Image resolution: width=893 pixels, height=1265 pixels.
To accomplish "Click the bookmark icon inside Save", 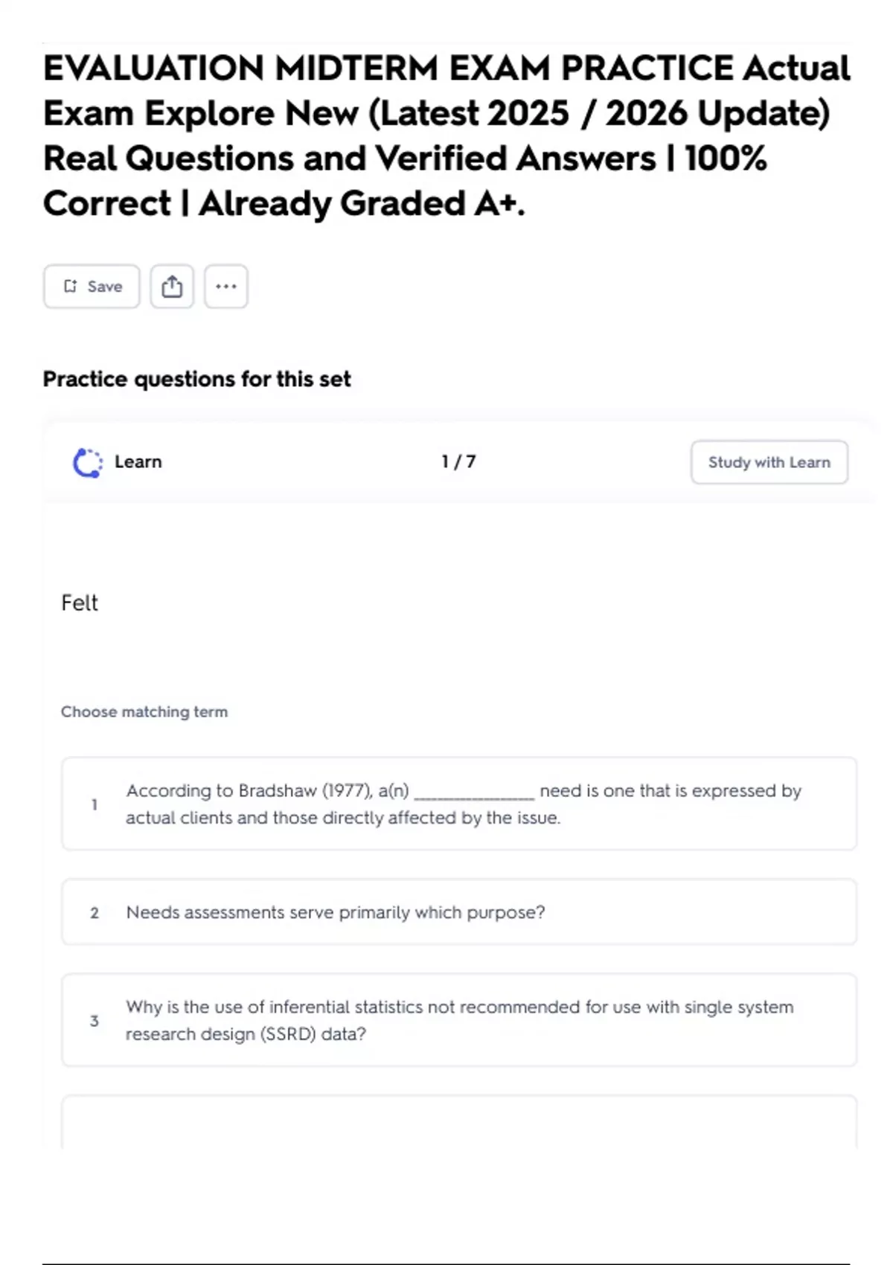I will pyautogui.click(x=70, y=286).
